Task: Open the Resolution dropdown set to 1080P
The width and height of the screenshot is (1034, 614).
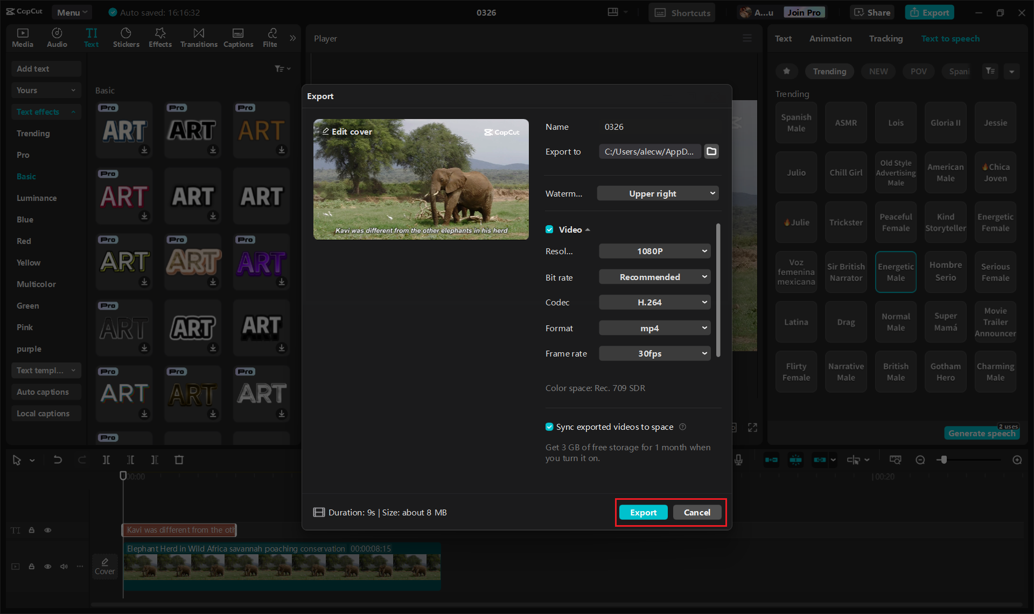Action: tap(654, 250)
